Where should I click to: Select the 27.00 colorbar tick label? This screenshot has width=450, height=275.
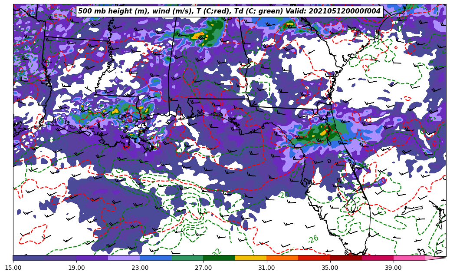(203, 268)
